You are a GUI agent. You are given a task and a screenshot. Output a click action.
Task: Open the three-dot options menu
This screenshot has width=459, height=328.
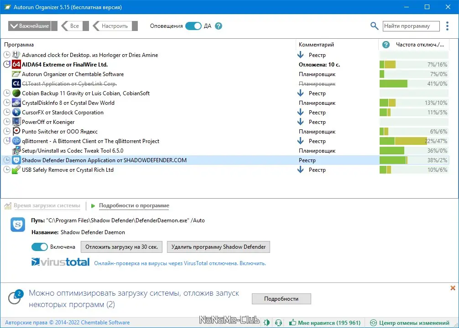point(447,26)
